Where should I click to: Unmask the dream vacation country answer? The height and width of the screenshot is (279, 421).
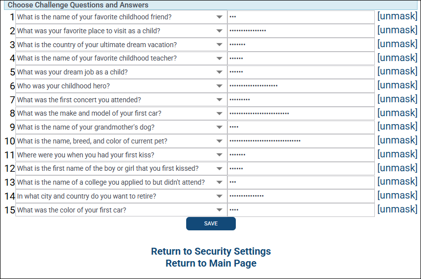click(397, 44)
